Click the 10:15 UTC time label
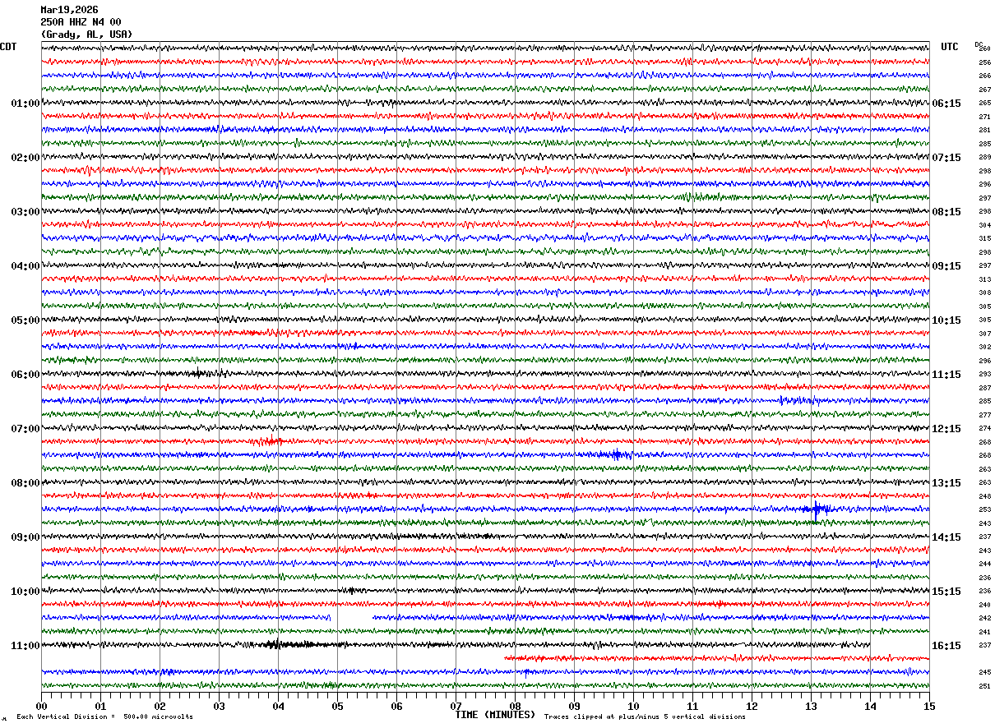Image resolution: width=995 pixels, height=728 pixels. [x=946, y=320]
